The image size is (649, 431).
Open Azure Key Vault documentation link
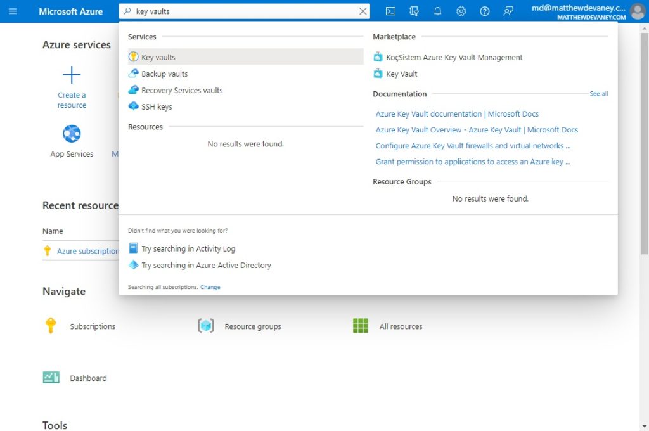(x=457, y=114)
